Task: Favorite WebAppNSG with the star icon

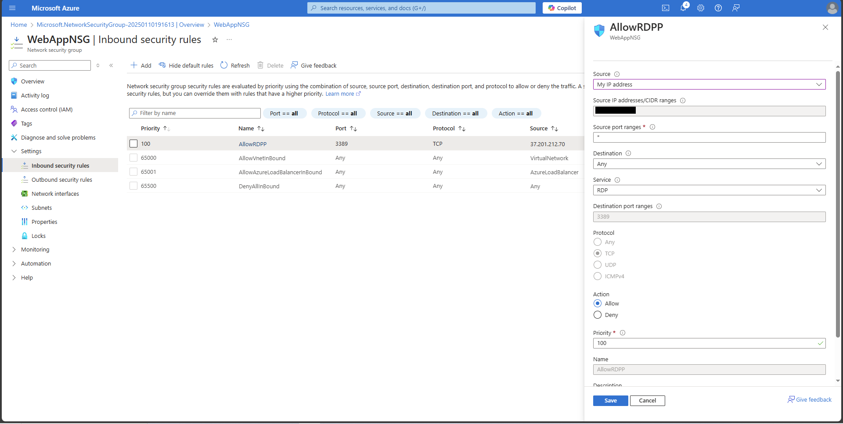Action: 215,40
